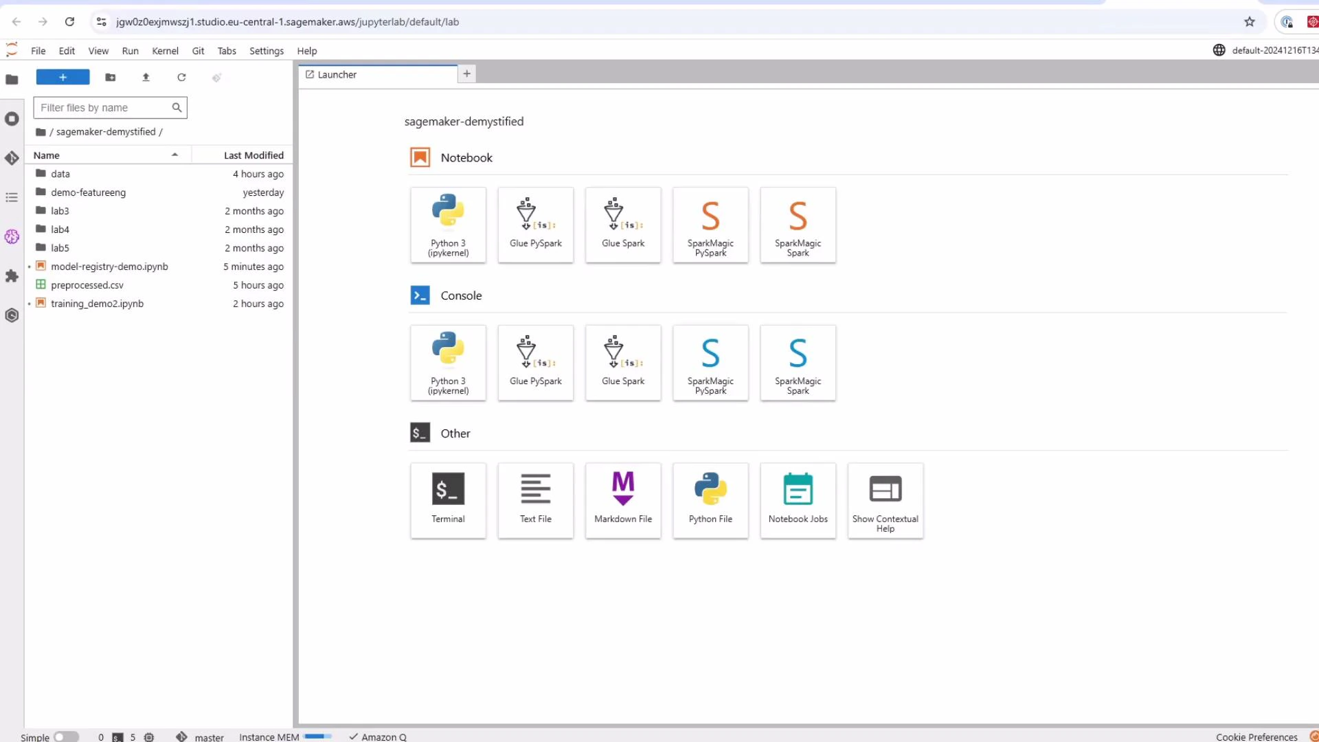Click the browser back arrow
The image size is (1319, 742).
[16, 22]
